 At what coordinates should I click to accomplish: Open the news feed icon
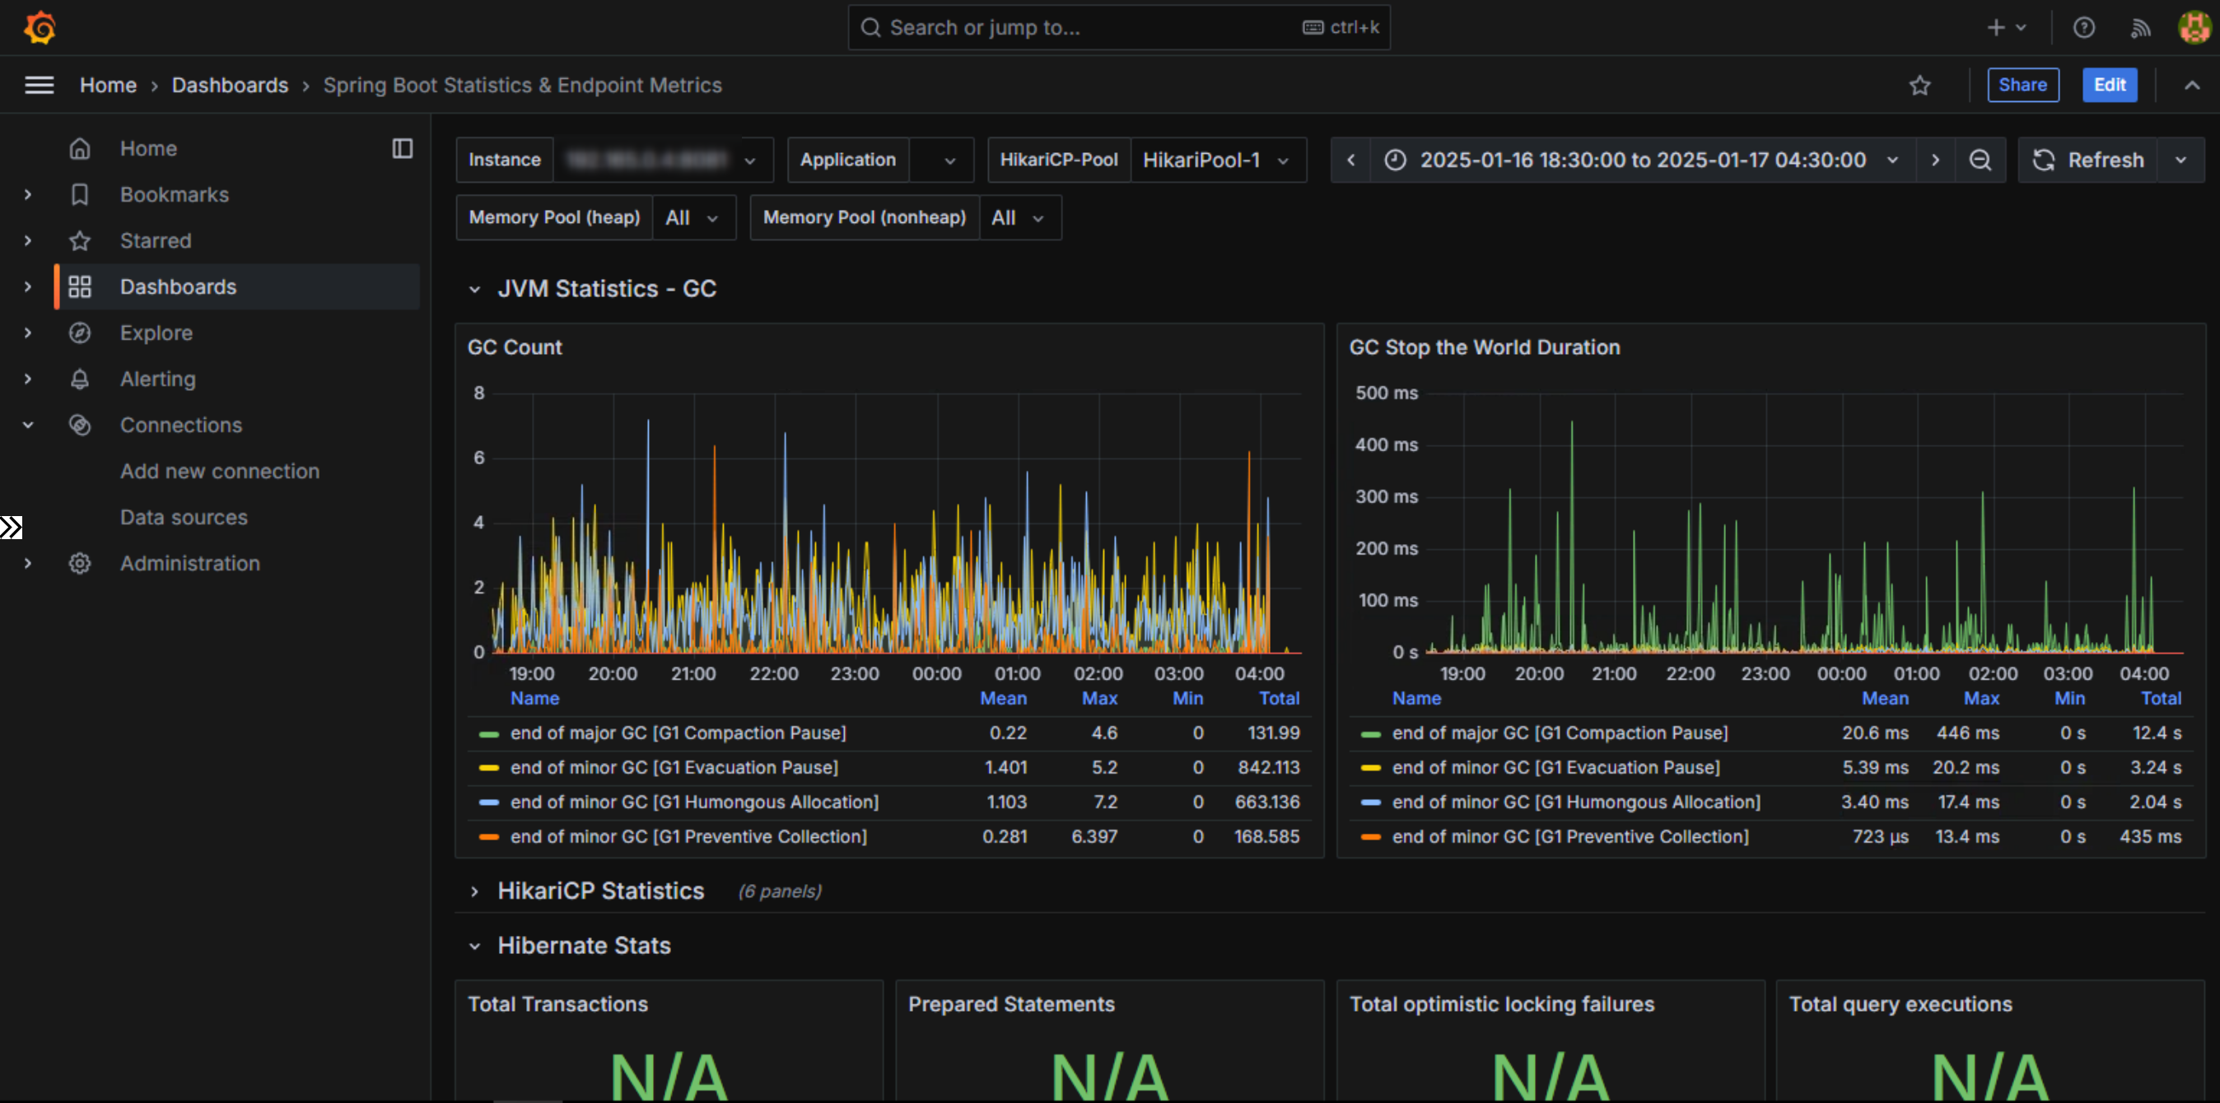[x=2140, y=28]
